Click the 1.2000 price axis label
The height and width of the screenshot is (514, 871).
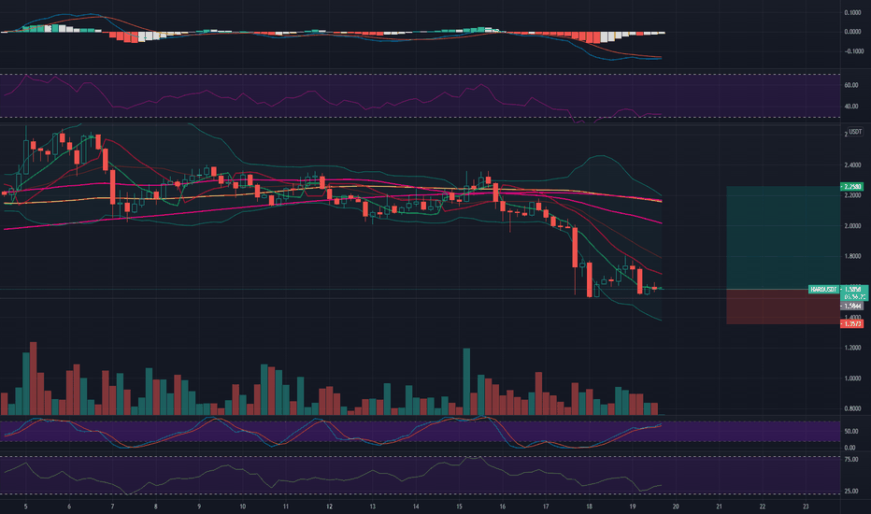click(x=852, y=348)
